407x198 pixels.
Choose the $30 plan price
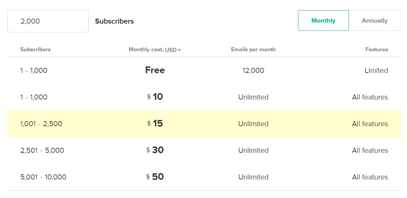click(x=155, y=150)
